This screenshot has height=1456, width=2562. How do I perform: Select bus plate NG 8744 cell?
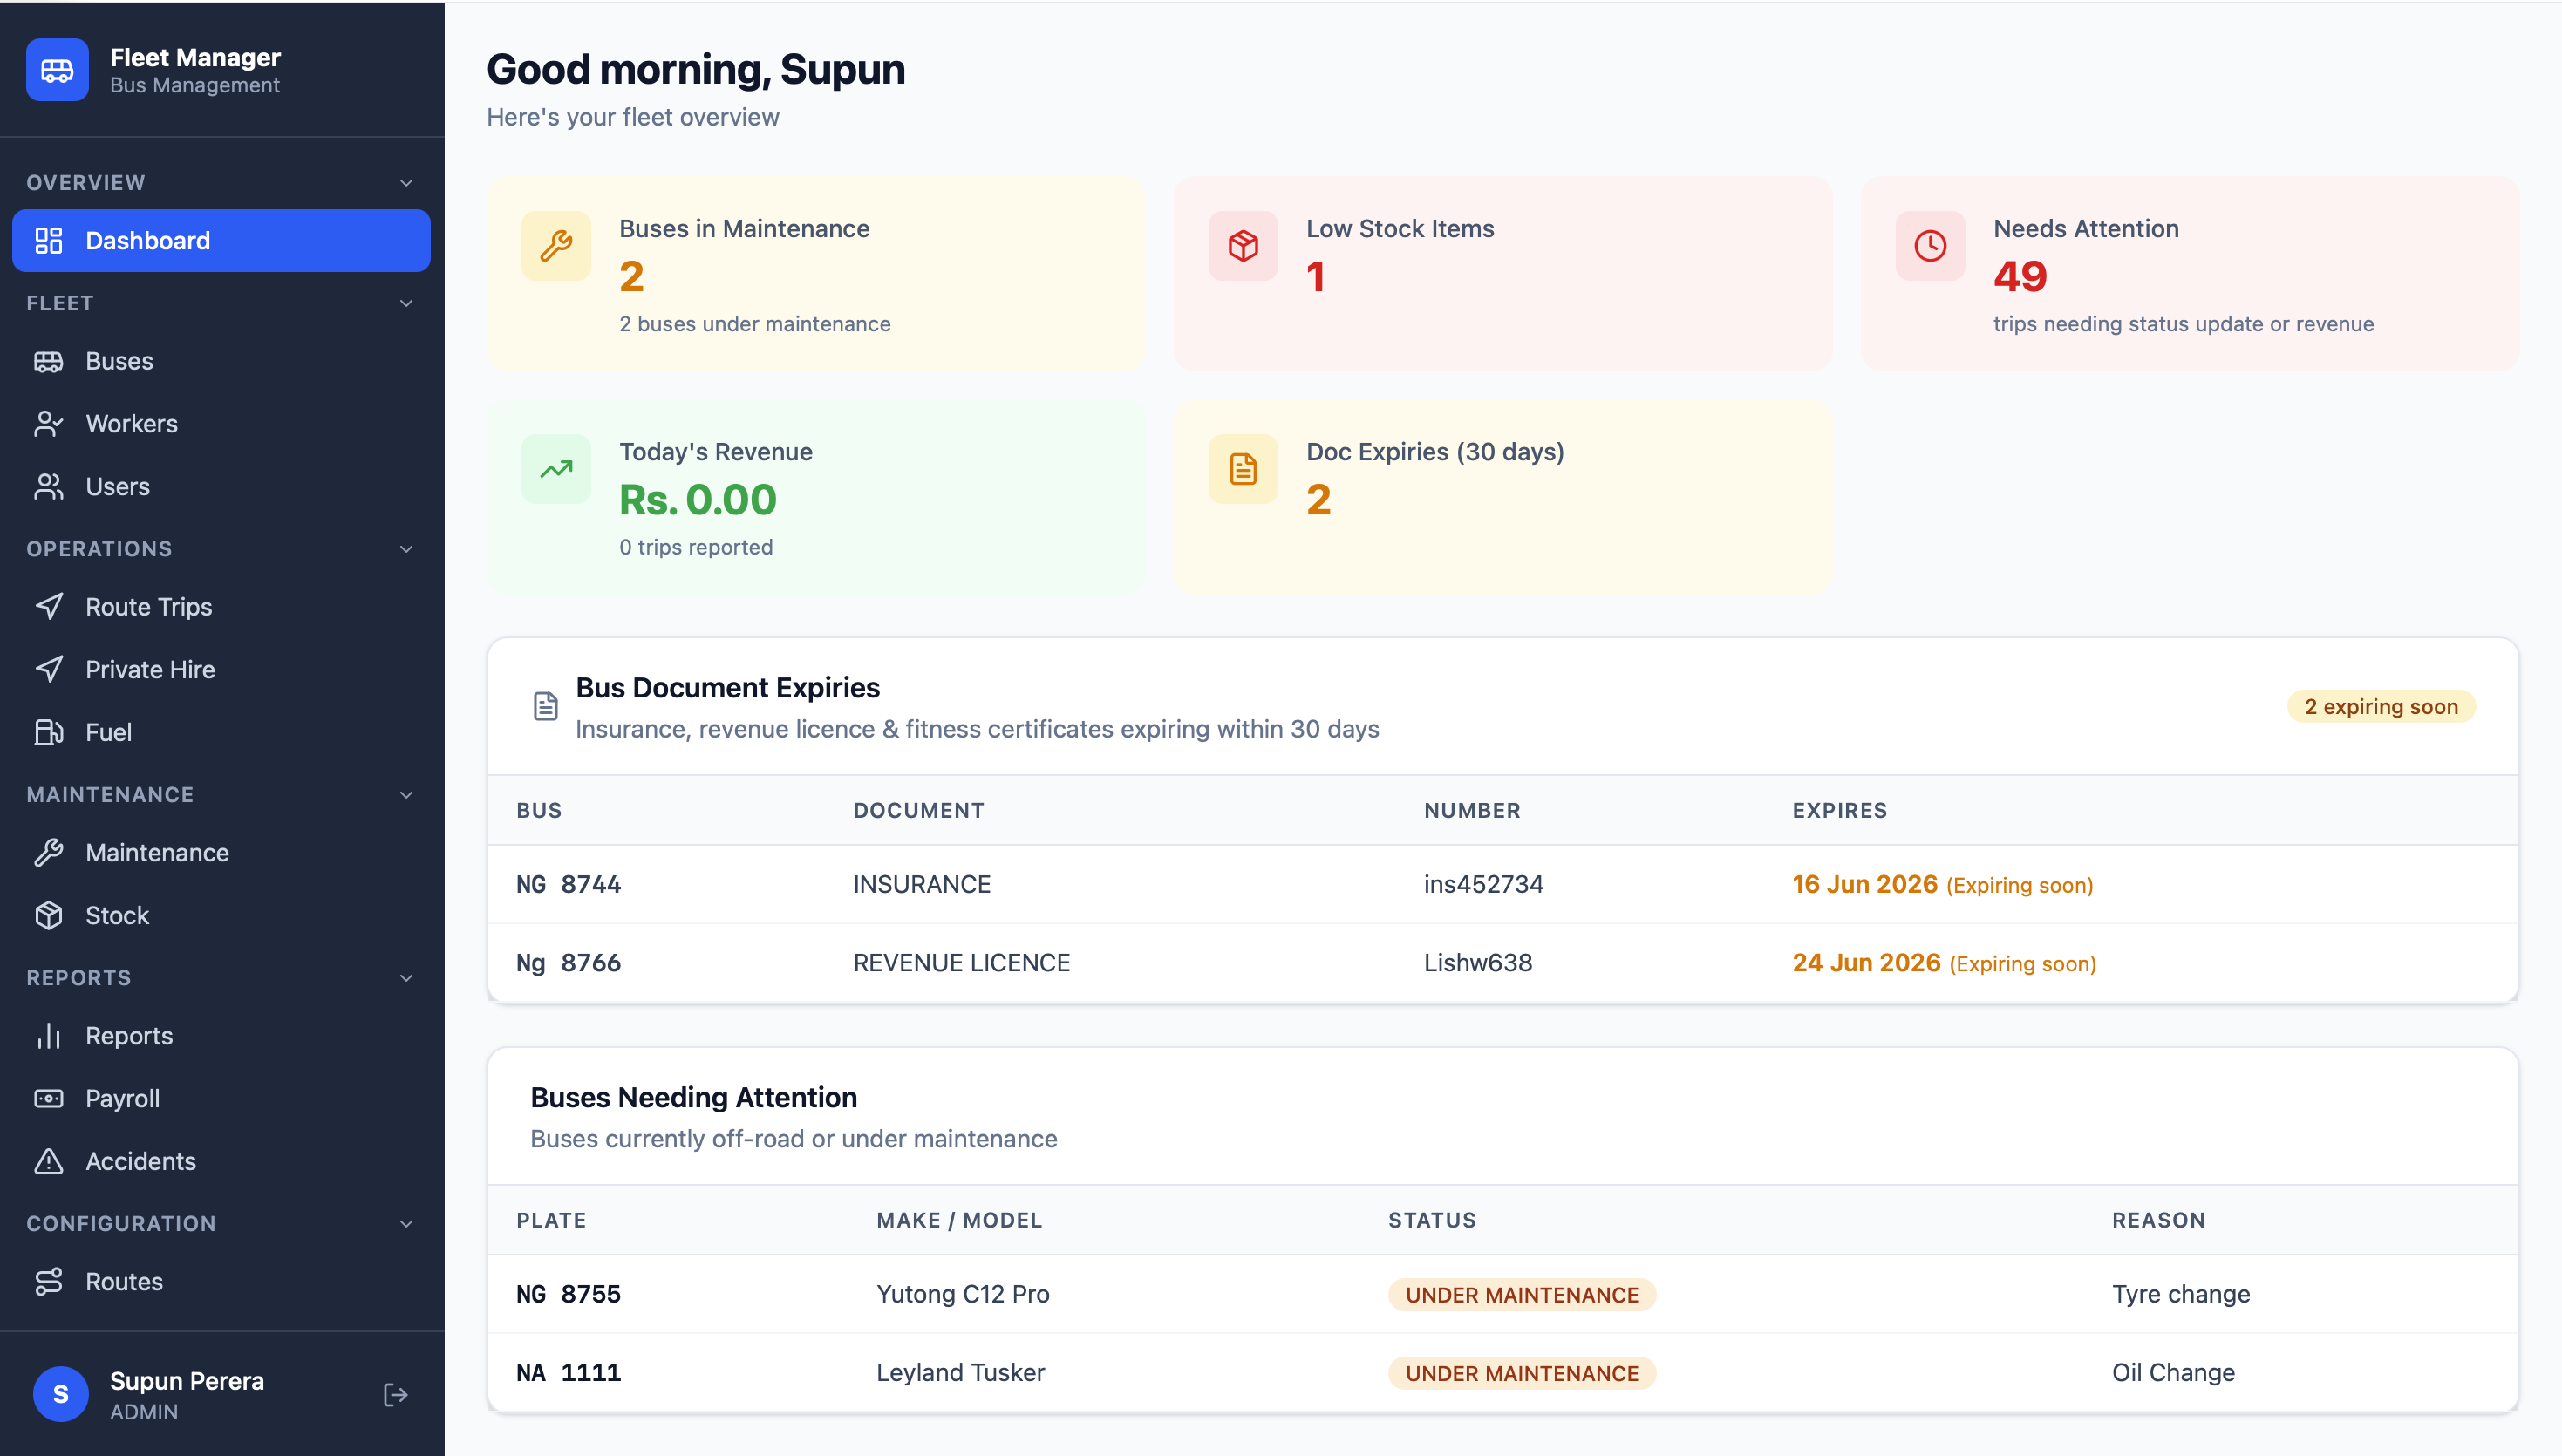pos(568,885)
